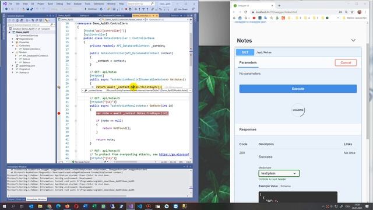Click the https://go.microsoft link in code comment
373x210 pixels.
coord(174,154)
